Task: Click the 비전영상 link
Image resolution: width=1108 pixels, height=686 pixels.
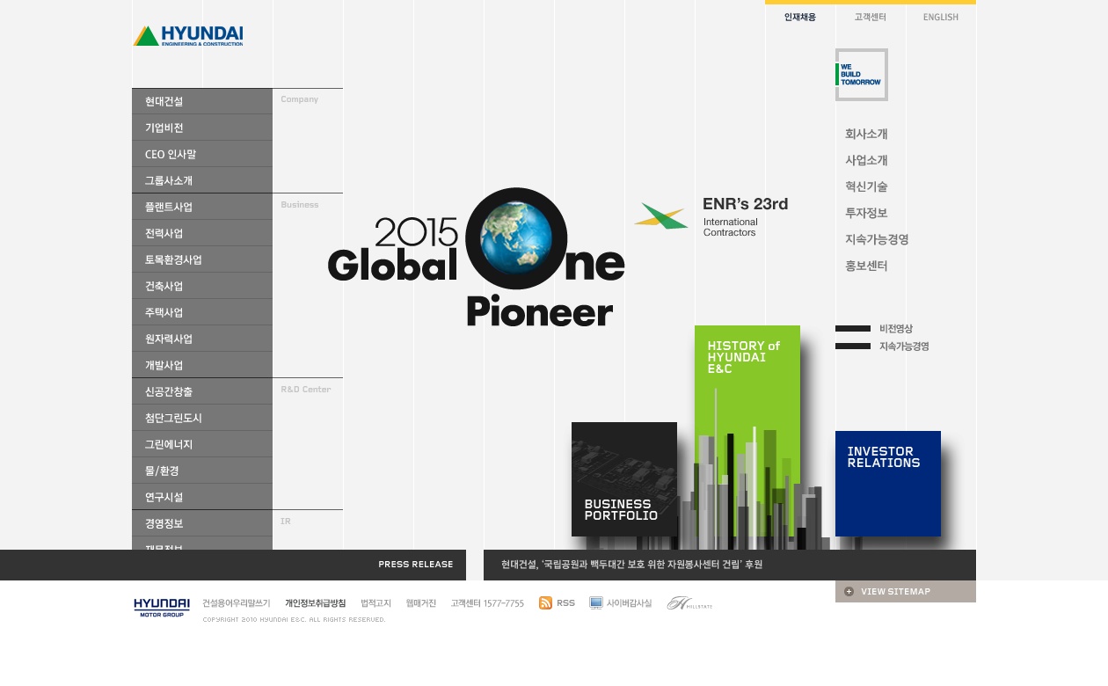Action: click(x=896, y=328)
